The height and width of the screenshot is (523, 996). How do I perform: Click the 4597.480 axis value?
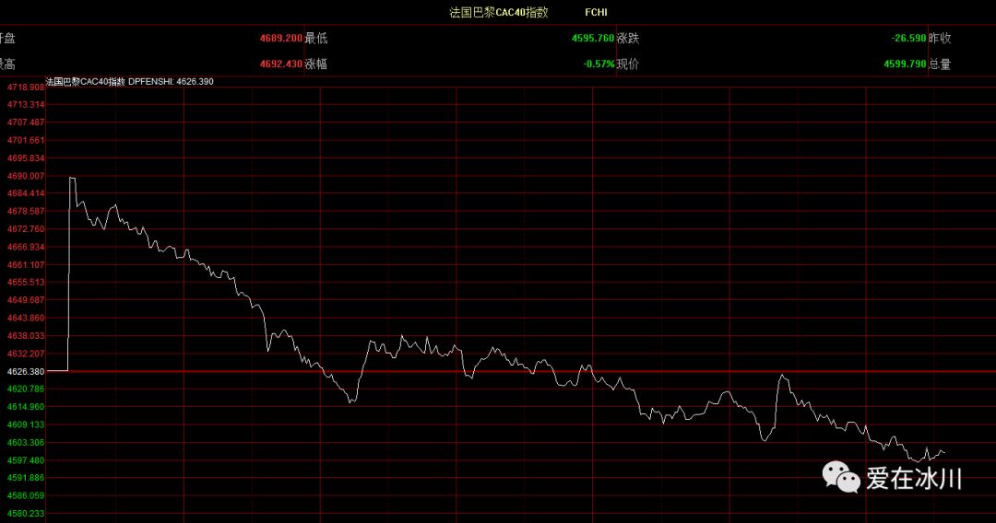click(x=26, y=460)
